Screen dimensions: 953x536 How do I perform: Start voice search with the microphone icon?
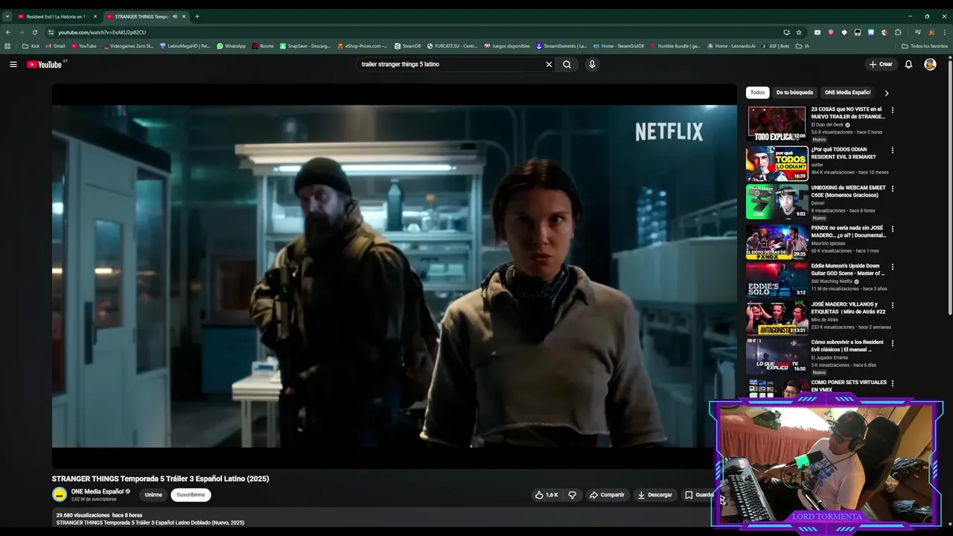(x=592, y=64)
